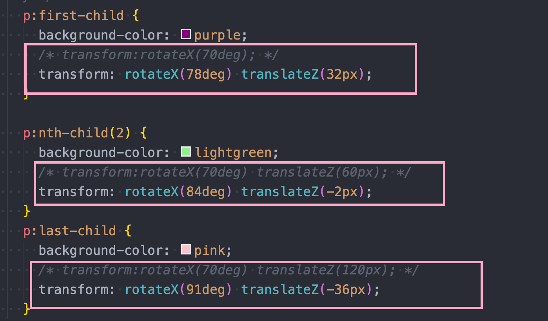Click opening brace after p:nth-child(2)
Image resolution: width=548 pixels, height=321 pixels.
coord(143,133)
